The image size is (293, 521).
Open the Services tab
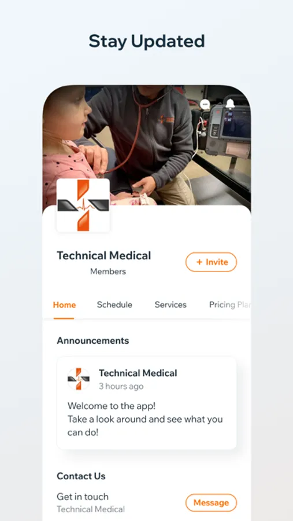click(170, 305)
